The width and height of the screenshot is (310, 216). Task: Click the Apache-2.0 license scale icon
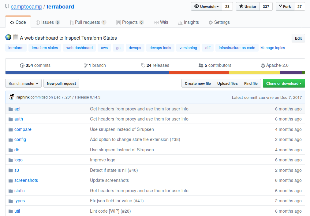(263, 65)
